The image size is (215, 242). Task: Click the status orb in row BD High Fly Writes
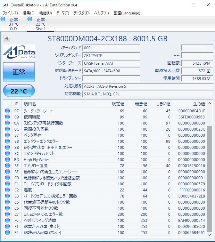point(7,159)
